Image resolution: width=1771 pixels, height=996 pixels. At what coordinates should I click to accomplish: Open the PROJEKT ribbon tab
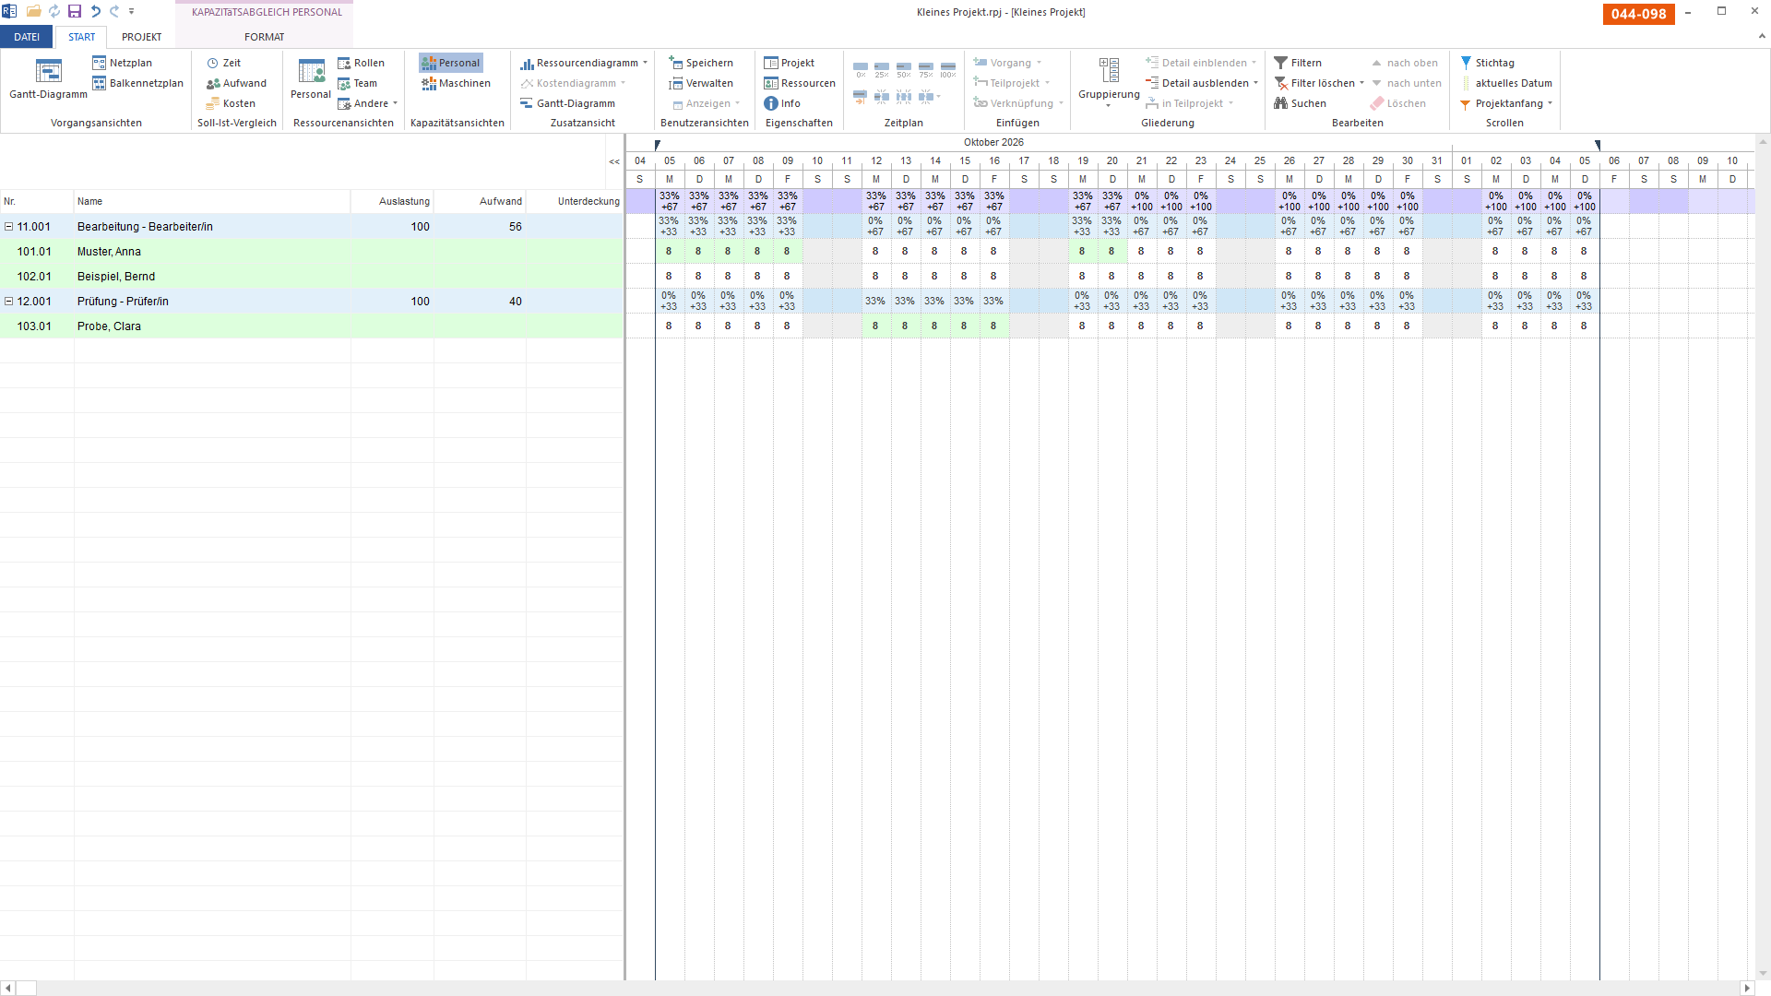pyautogui.click(x=141, y=37)
